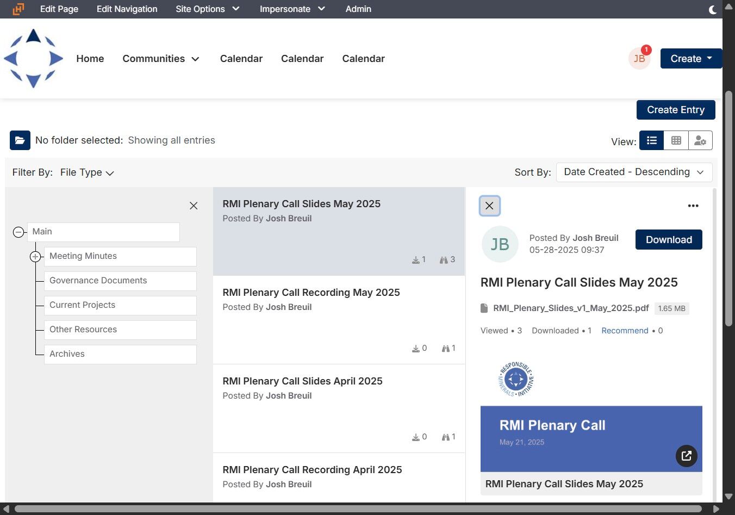Open the Admin menu item
The width and height of the screenshot is (735, 515).
click(358, 9)
